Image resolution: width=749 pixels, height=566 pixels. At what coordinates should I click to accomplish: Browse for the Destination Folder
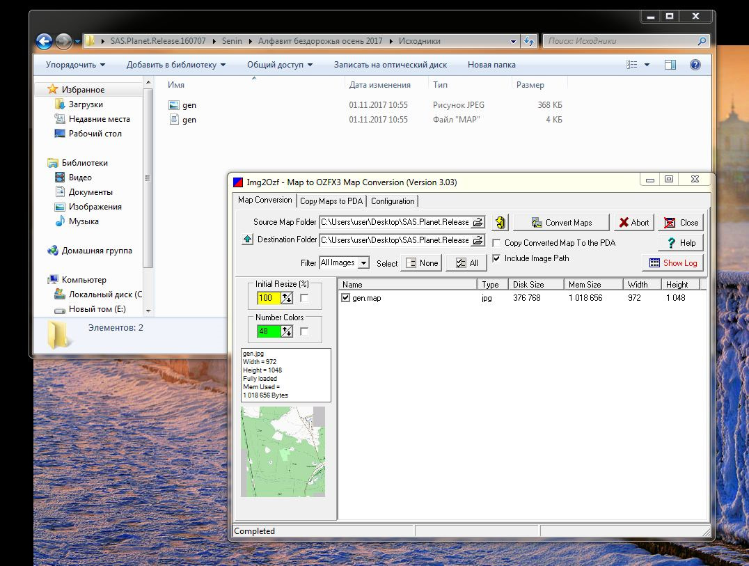point(478,240)
